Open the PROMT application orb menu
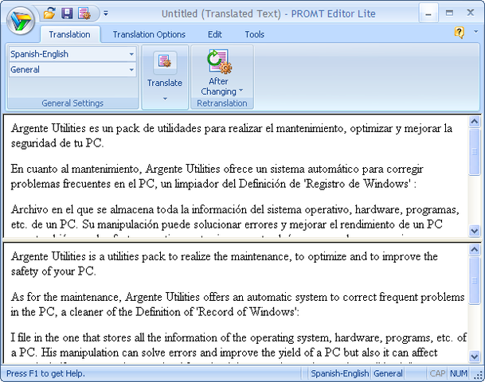 (21, 21)
